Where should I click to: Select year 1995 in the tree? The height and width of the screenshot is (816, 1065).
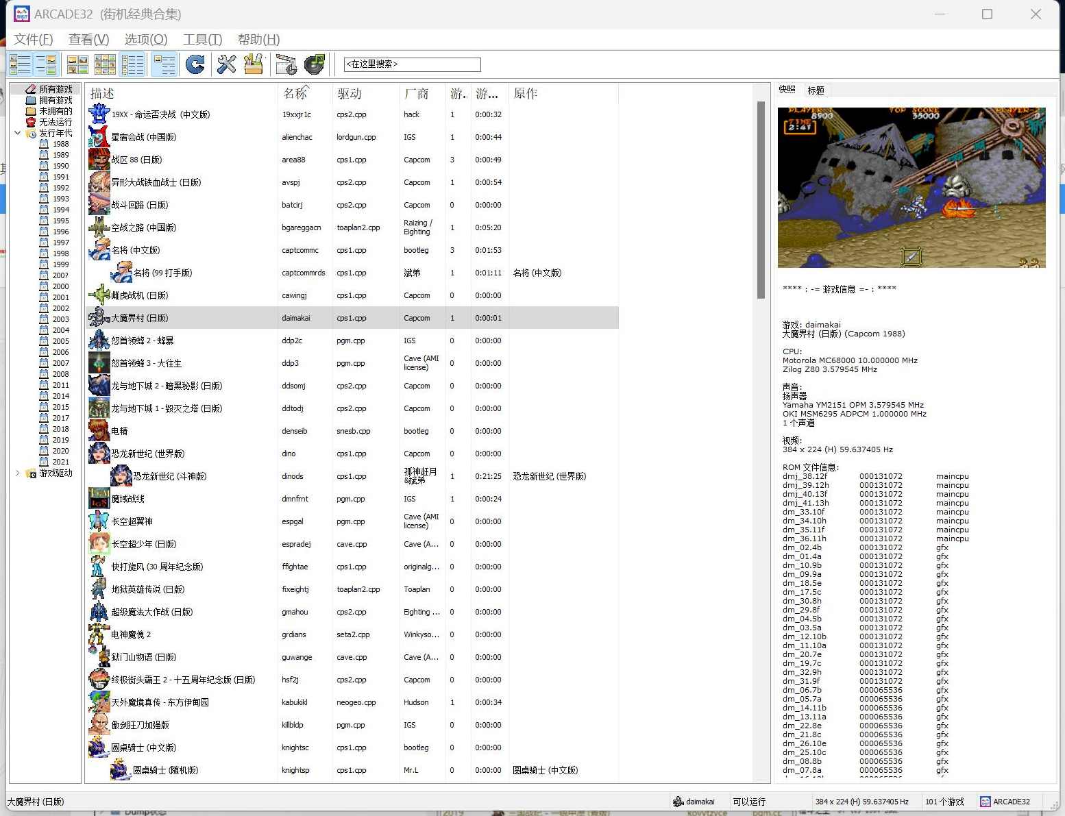pyautogui.click(x=60, y=221)
